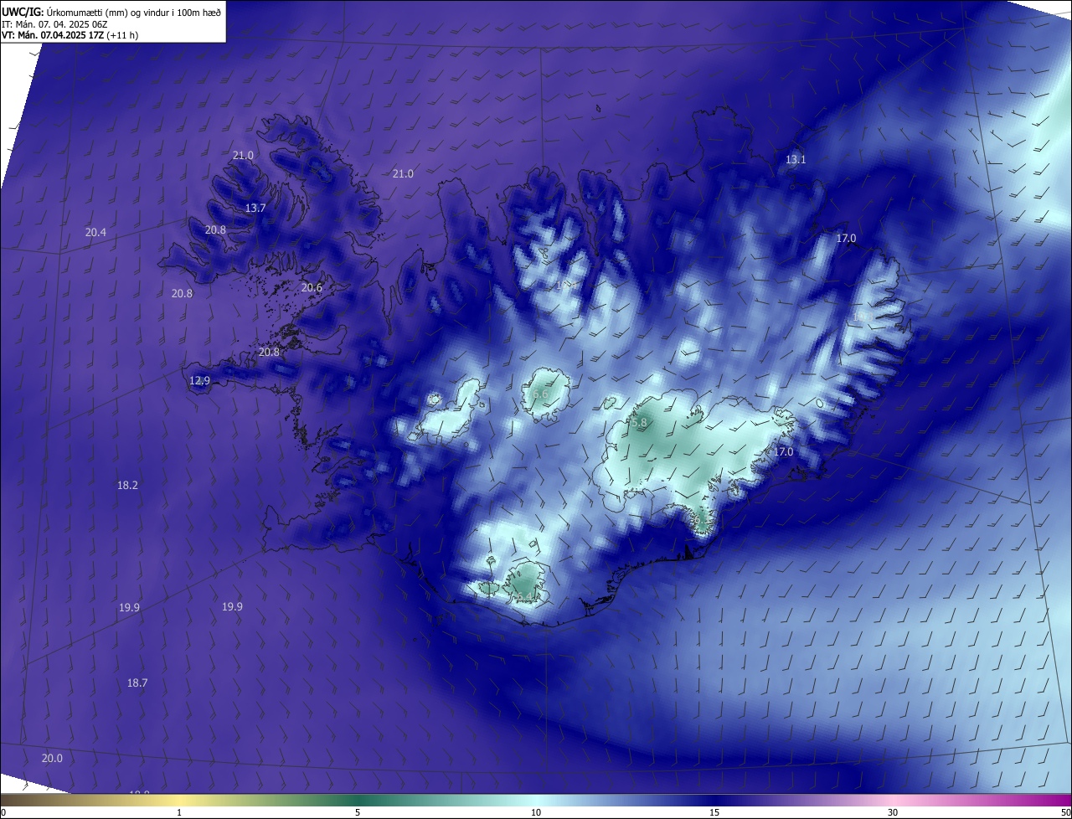Click the '50' tick on the color scale
Screen dimensions: 1072x819
[1064, 812]
